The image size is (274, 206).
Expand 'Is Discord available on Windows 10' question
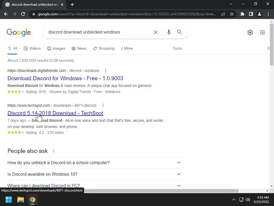point(94,174)
